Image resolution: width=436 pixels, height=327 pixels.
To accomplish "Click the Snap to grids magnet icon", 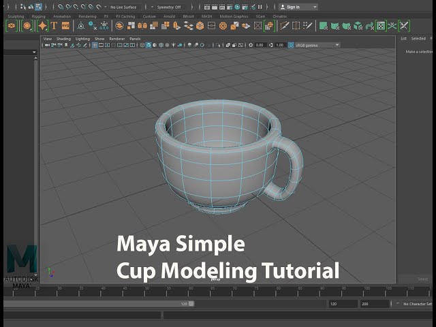I will [61, 7].
